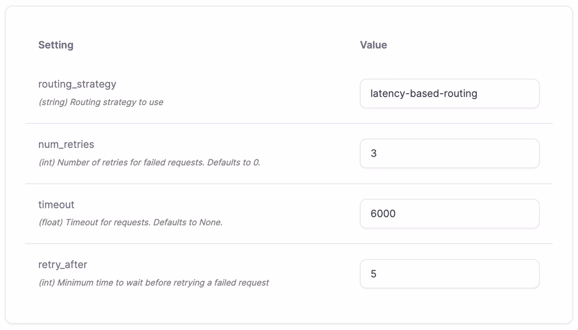Click the divider below routing_strategy row

tap(289, 123)
